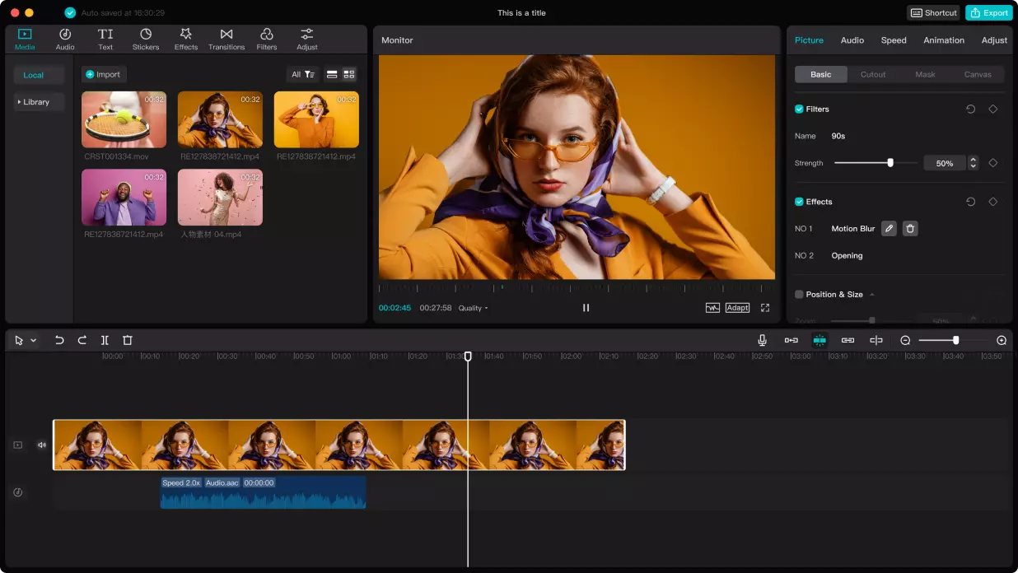Zoom out the timeline
This screenshot has width=1018, height=573.
point(905,340)
